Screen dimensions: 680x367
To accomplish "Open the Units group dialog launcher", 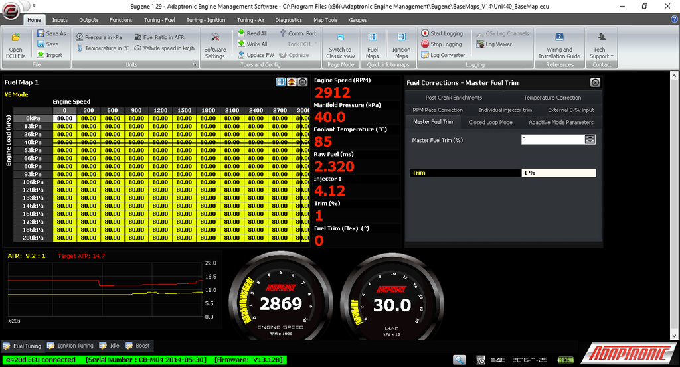I will pos(195,64).
